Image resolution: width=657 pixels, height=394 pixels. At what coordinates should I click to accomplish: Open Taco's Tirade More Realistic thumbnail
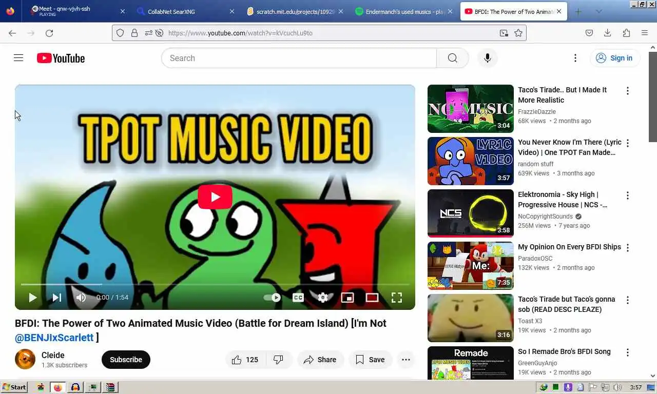coord(470,109)
